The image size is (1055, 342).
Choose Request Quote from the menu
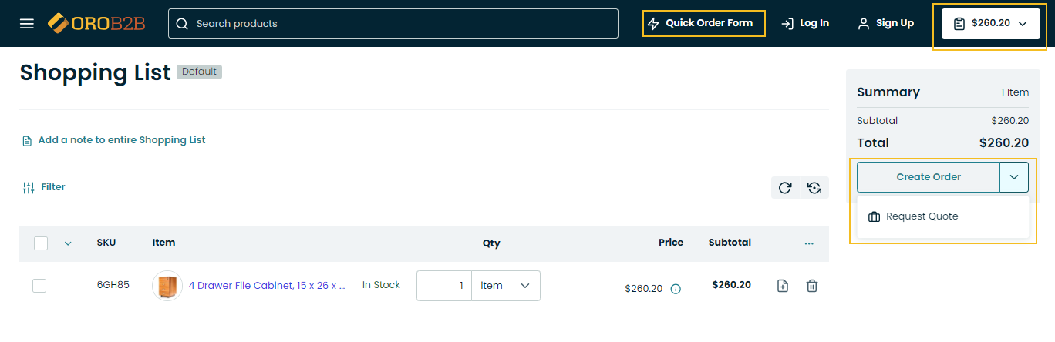[x=922, y=216]
